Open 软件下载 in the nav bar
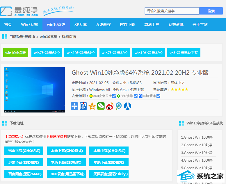The height and width of the screenshot is (184, 226). click(128, 24)
